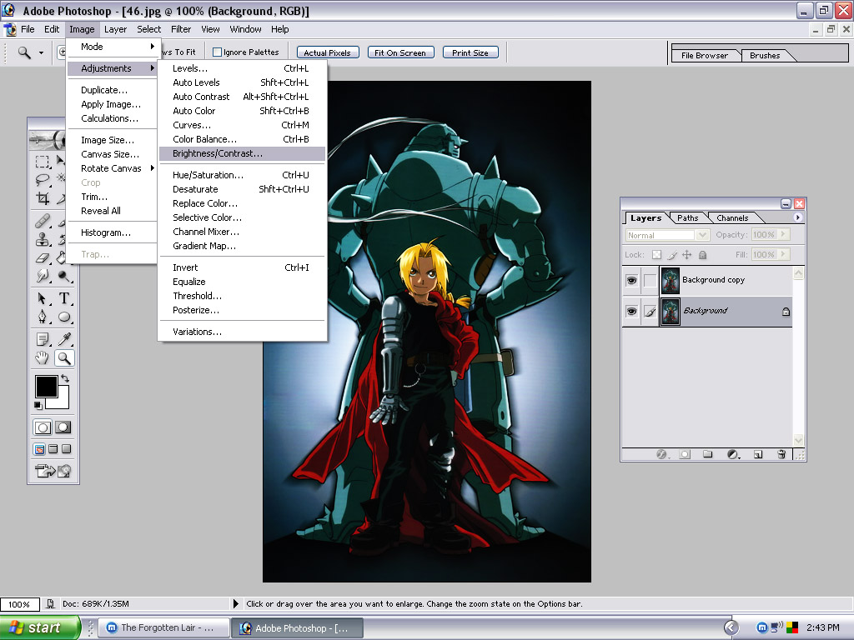The image size is (854, 640).
Task: Select the Eraser tool
Action: 42,258
